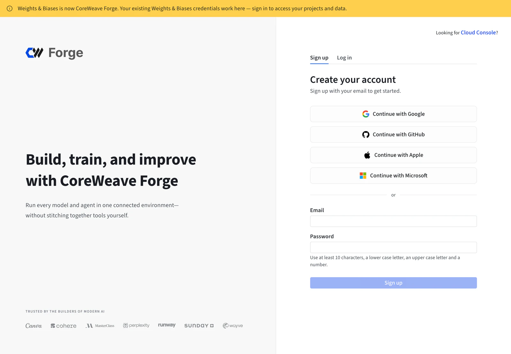Viewport: 511px width, 354px height.
Task: Click the MasterClass logo
Action: coord(100,326)
